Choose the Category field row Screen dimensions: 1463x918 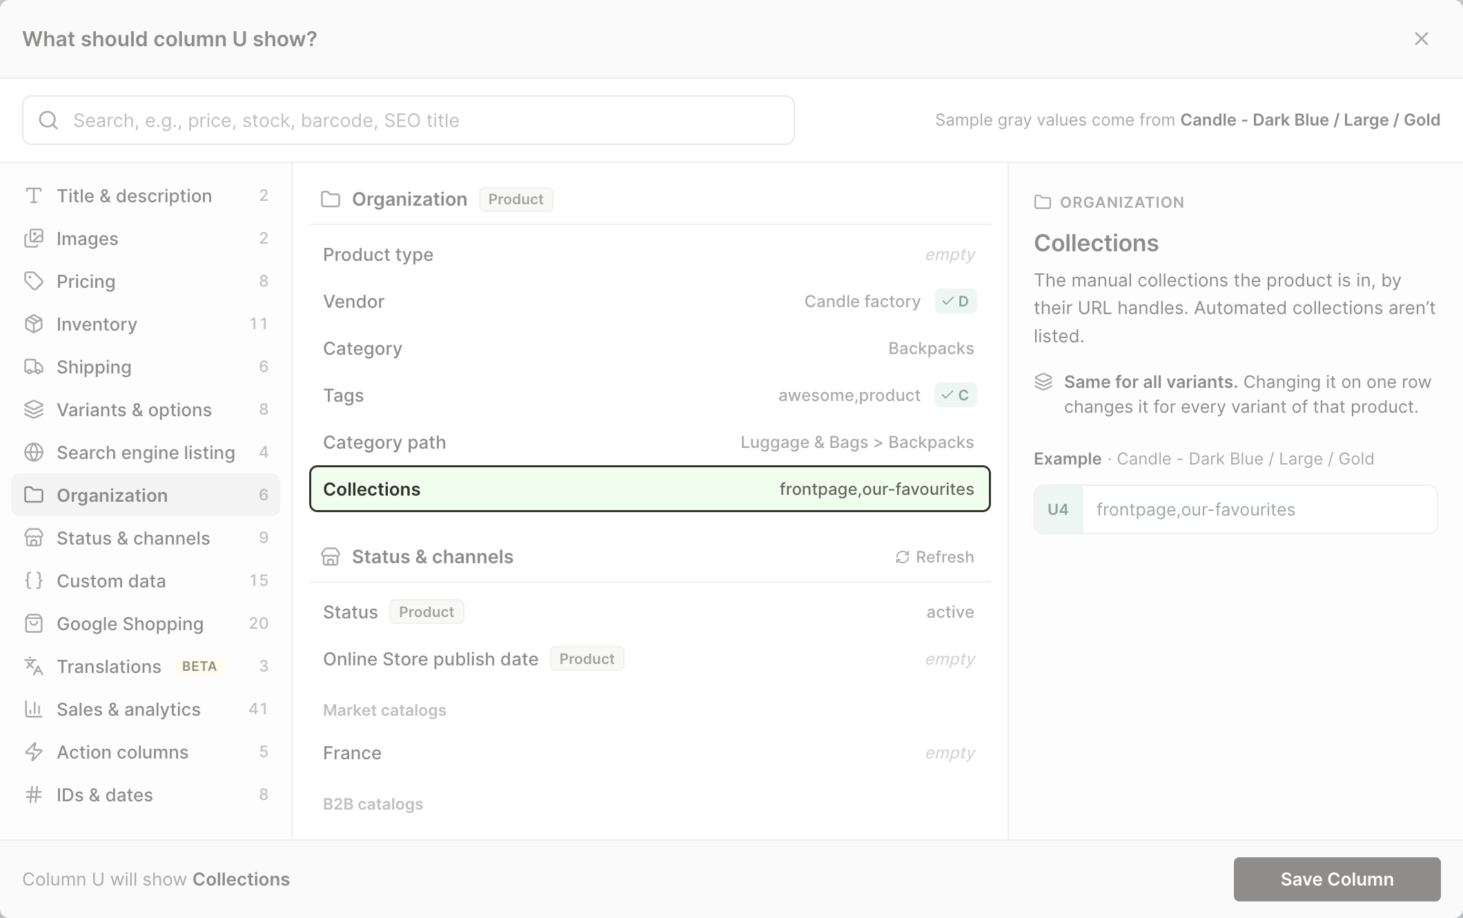click(x=649, y=349)
